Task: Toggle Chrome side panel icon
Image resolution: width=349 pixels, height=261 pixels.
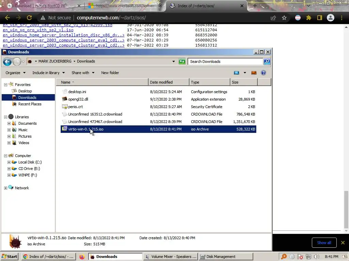Action: 320,18
